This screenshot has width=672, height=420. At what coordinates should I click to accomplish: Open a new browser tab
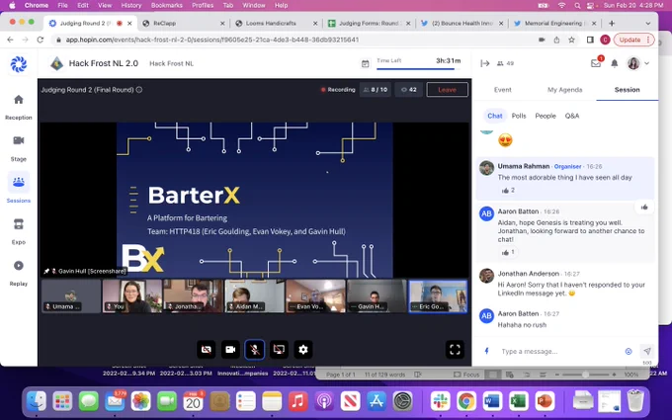612,23
